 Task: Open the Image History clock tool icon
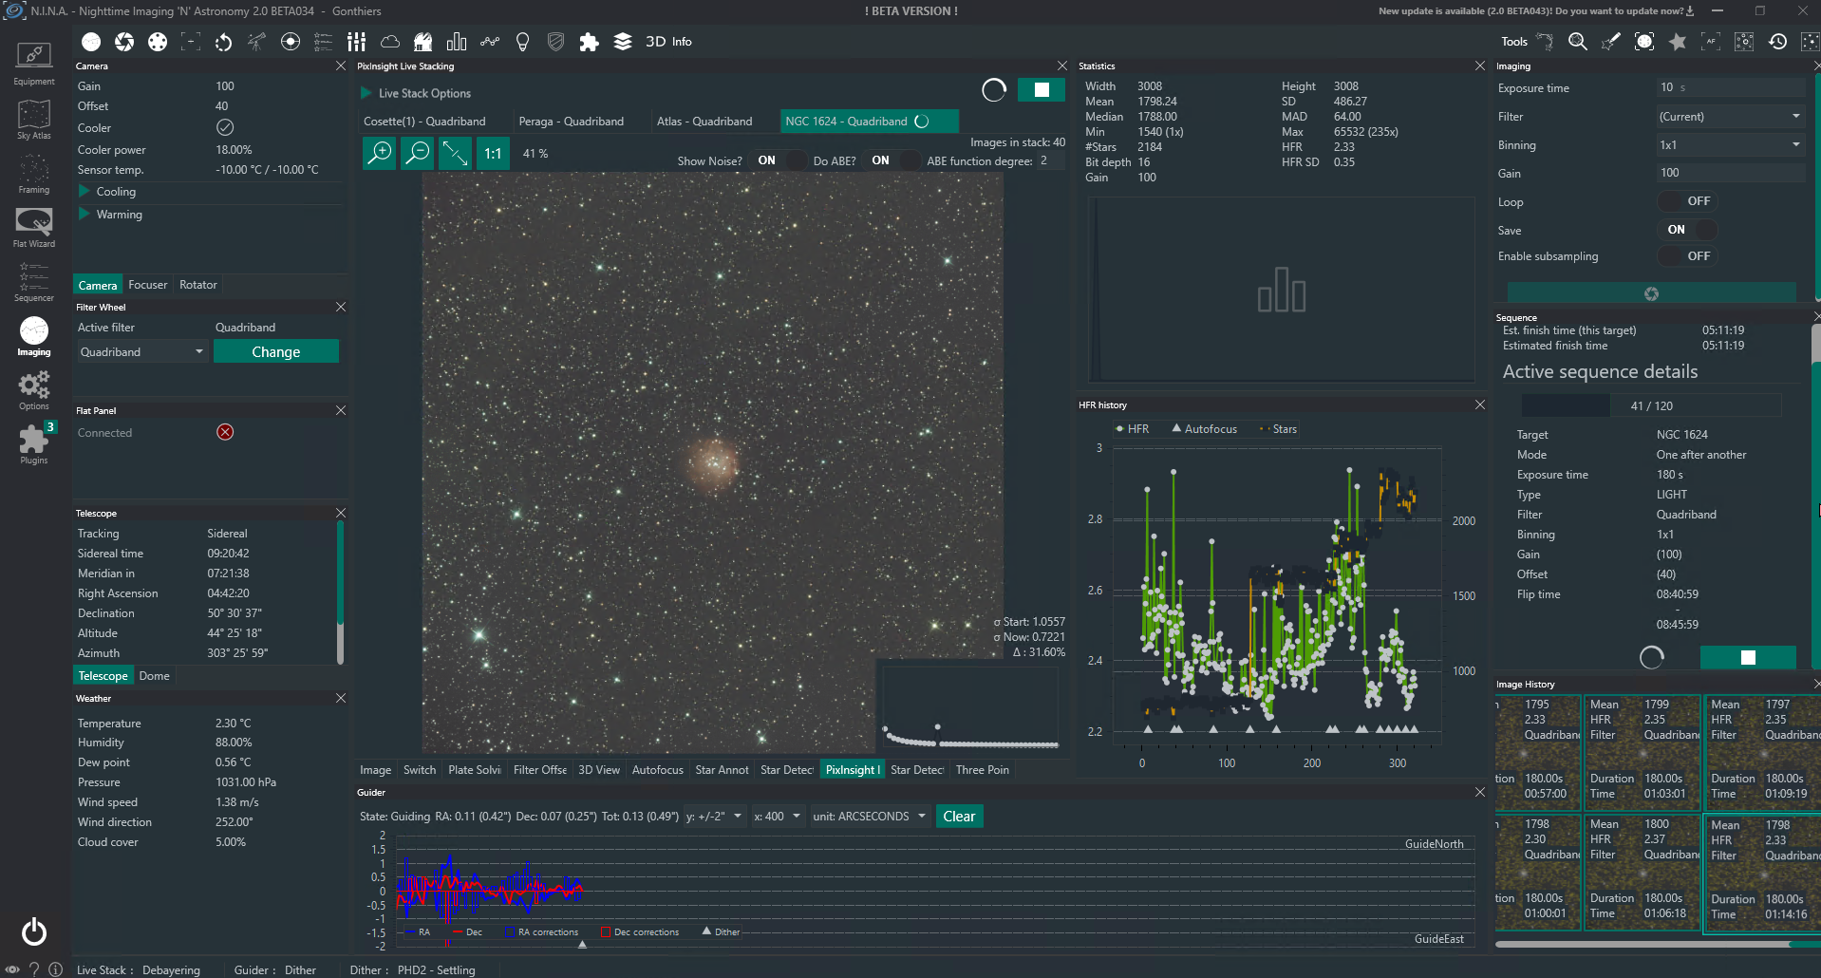coord(1777,42)
